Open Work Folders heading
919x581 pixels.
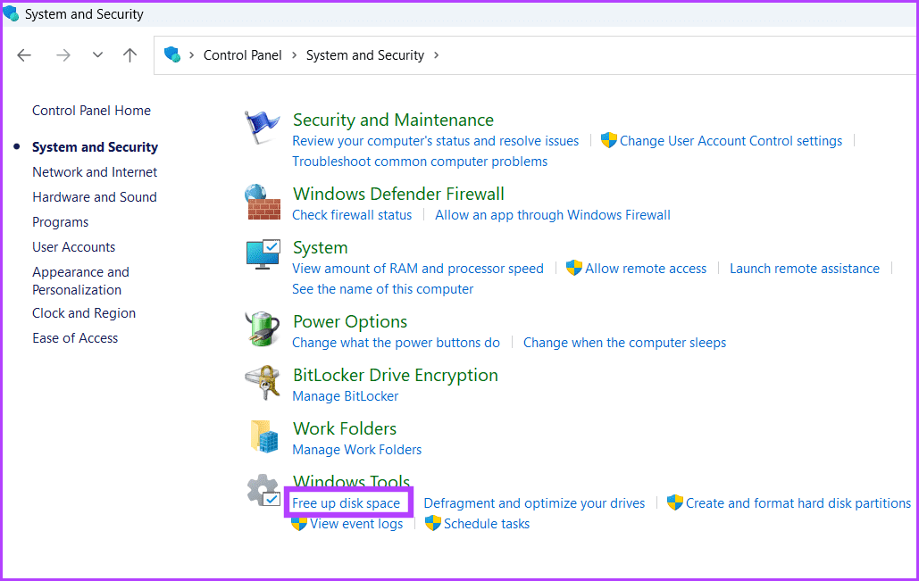click(345, 428)
